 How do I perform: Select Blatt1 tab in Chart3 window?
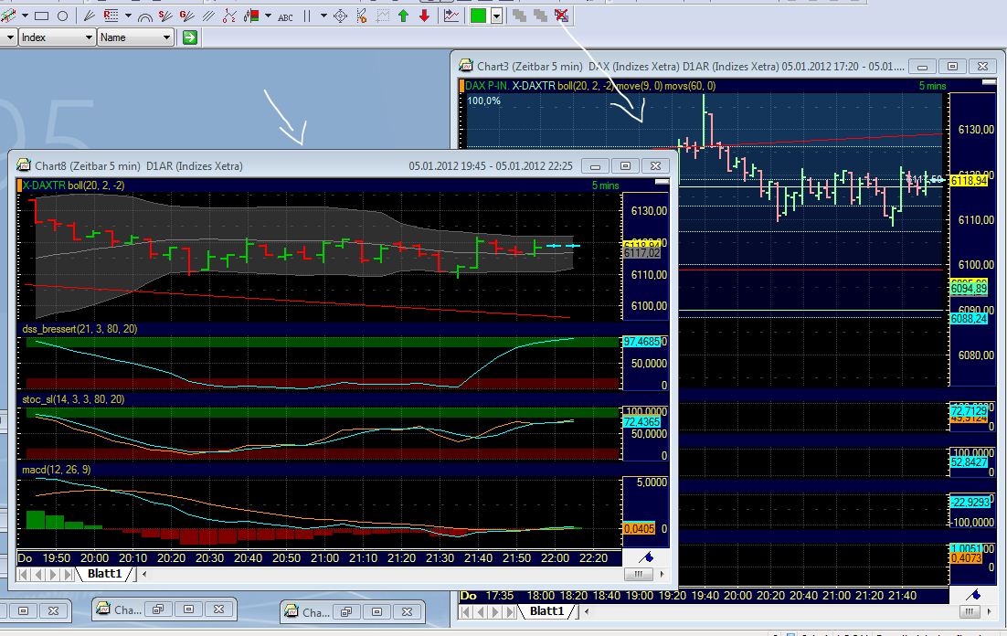pyautogui.click(x=547, y=610)
